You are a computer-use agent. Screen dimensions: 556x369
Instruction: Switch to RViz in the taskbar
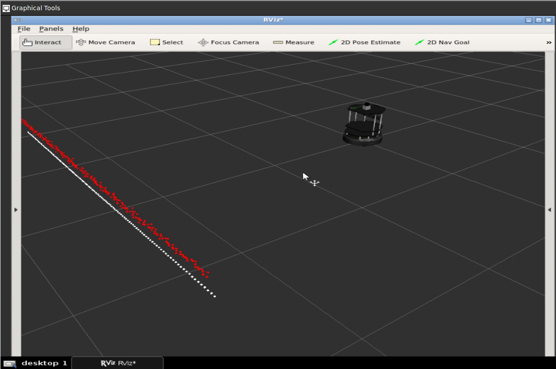click(117, 363)
